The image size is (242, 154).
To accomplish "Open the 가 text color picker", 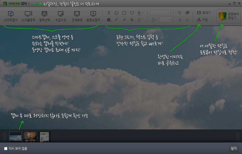I will (x=153, y=19).
